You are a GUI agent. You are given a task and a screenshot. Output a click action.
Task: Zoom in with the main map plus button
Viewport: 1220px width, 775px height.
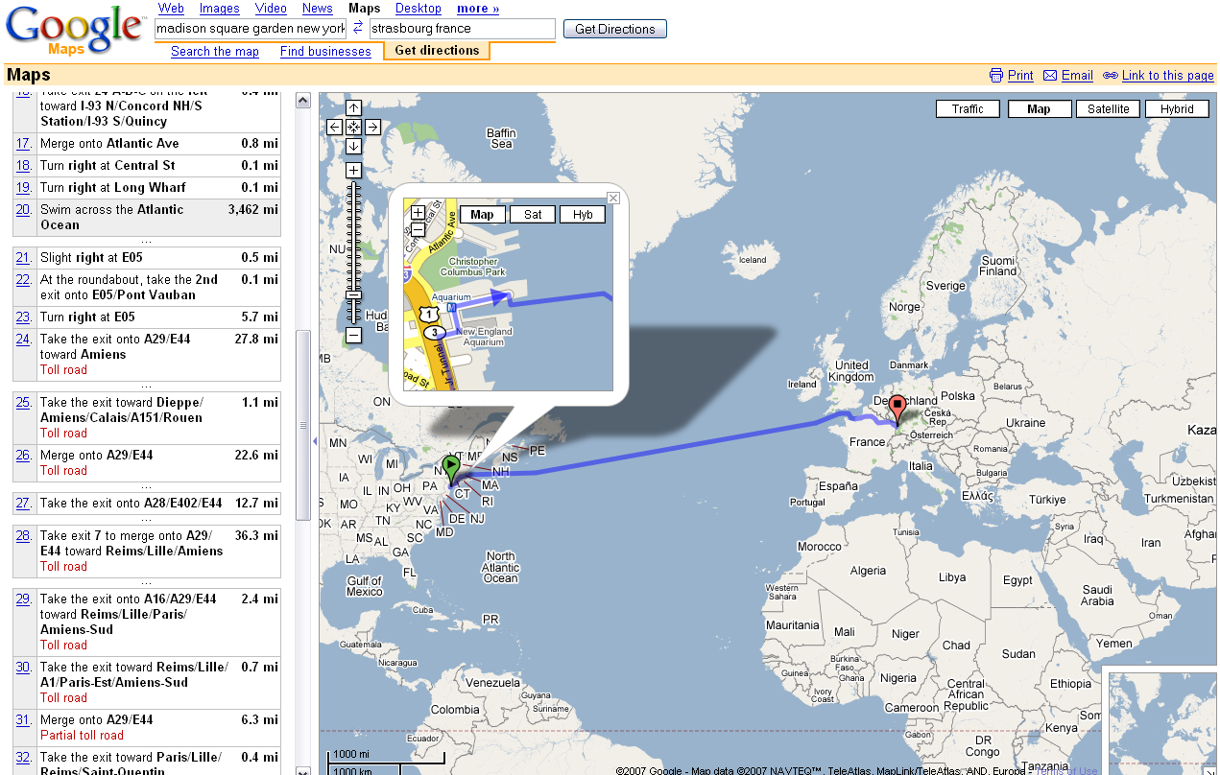(353, 171)
